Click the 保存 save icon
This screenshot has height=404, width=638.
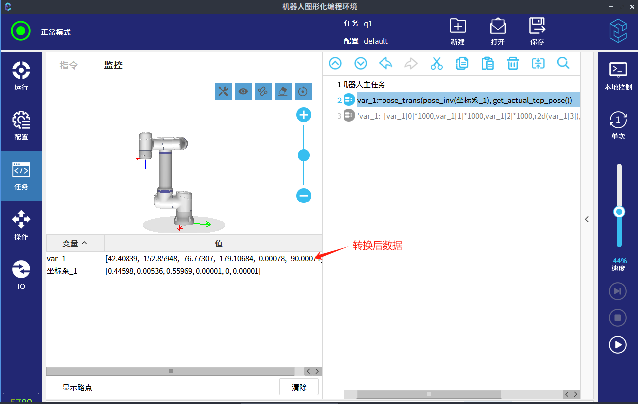537,31
